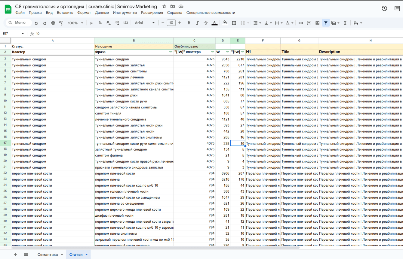
Task: Click the font size input field
Action: [171, 23]
